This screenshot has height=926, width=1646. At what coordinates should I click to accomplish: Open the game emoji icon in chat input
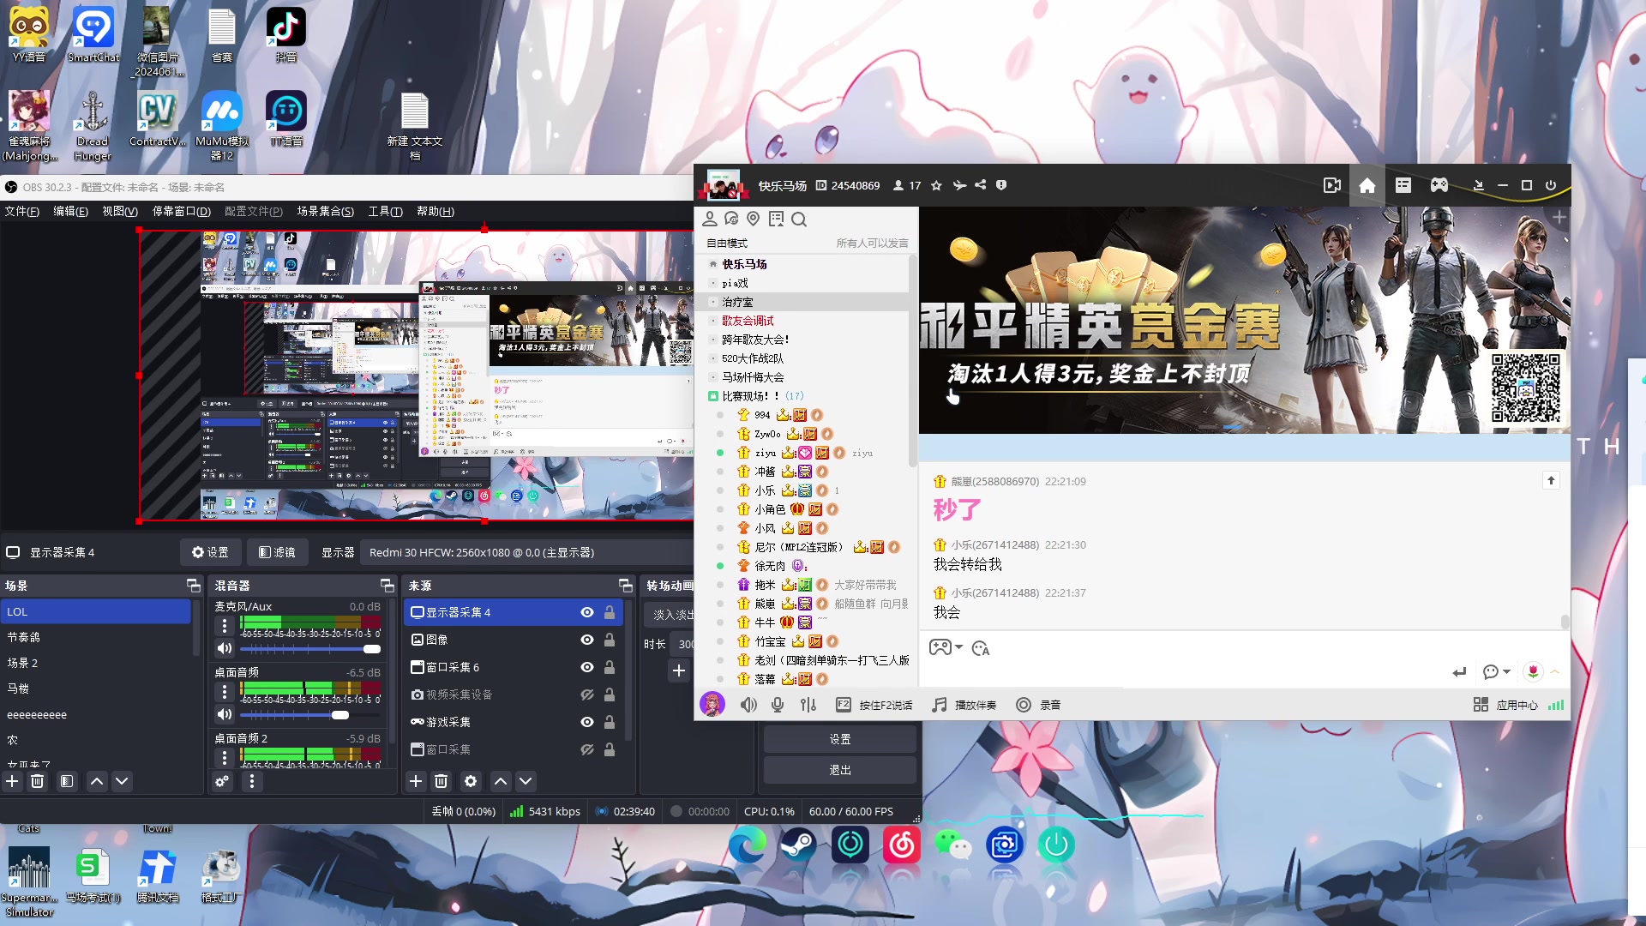click(940, 647)
